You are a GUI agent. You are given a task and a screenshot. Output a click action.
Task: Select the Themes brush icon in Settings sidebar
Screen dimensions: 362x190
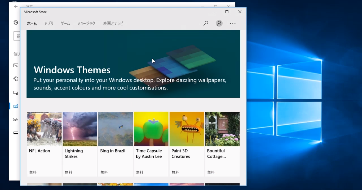16,106
